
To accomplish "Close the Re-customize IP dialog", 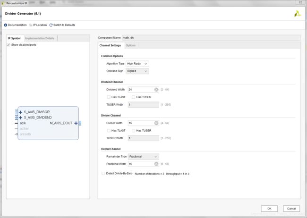I will (300, 2).
